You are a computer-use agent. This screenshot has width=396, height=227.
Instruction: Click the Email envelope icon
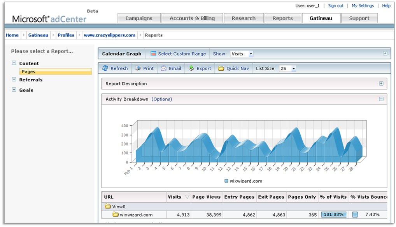(164, 68)
